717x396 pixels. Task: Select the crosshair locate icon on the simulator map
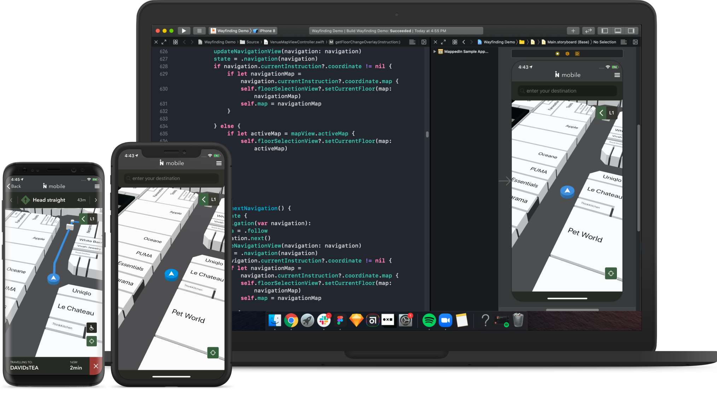click(x=611, y=273)
